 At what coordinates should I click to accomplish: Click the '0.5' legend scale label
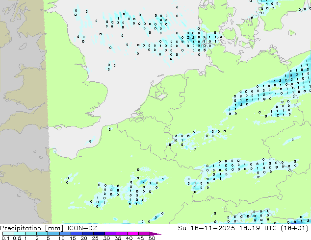17,238
